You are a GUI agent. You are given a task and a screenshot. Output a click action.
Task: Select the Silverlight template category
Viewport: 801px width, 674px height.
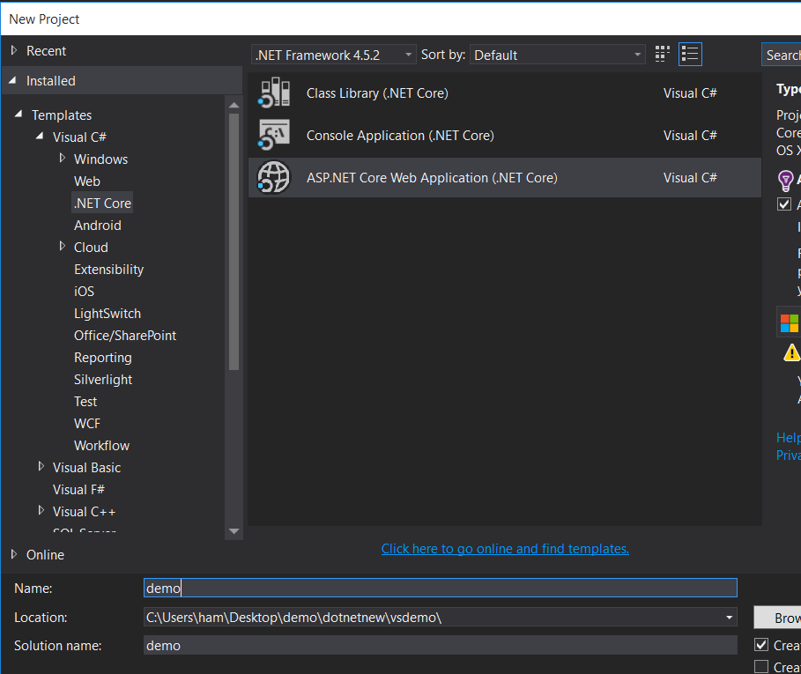point(103,380)
